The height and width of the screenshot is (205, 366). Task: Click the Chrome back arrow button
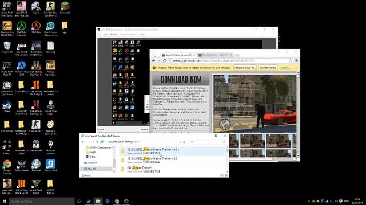pyautogui.click(x=154, y=61)
